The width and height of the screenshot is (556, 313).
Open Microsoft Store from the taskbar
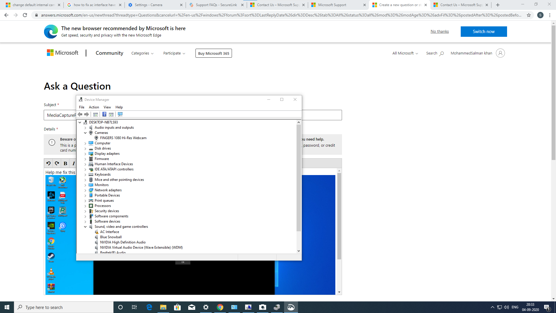pyautogui.click(x=177, y=307)
